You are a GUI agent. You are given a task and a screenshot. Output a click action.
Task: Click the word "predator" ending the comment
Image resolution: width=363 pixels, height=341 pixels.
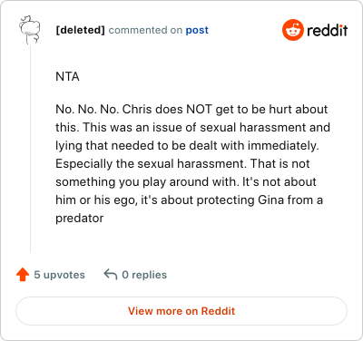(x=80, y=218)
